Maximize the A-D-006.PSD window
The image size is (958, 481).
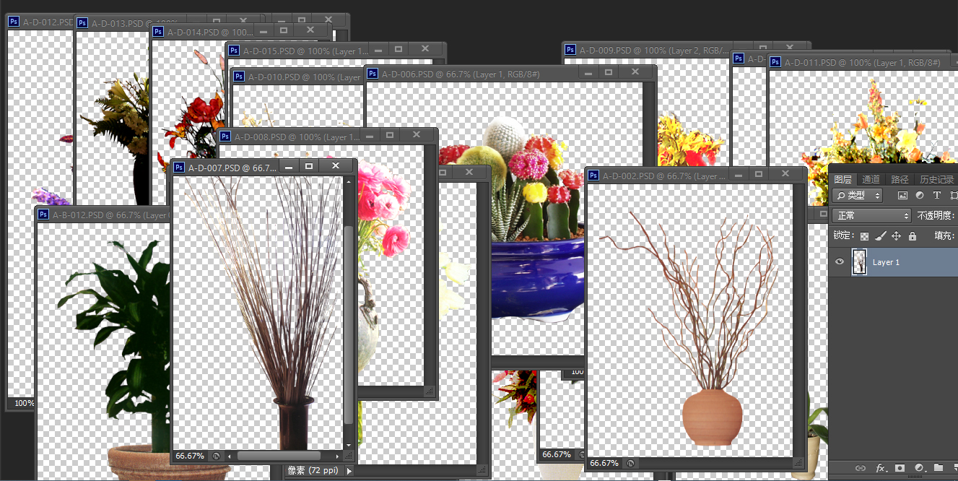tap(609, 72)
